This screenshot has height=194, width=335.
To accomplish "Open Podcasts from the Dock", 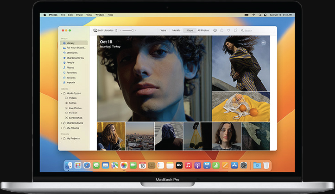I will click(197, 165).
